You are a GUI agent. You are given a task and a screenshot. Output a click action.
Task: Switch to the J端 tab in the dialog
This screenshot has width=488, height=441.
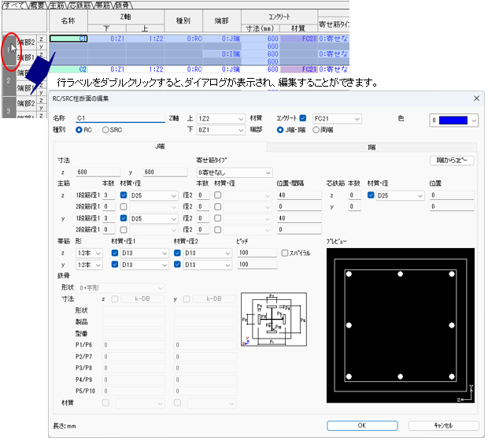click(160, 146)
